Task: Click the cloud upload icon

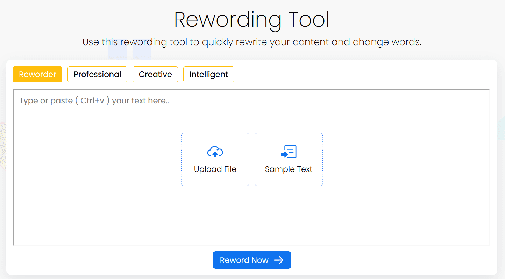Action: 215,152
